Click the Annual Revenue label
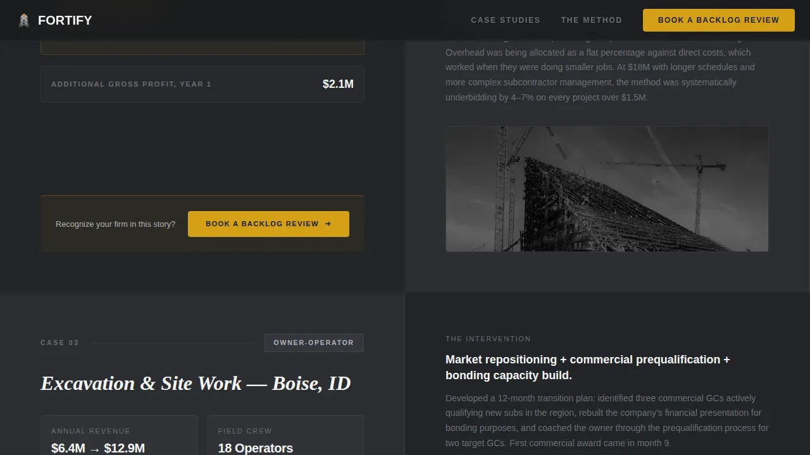This screenshot has height=455, width=810. [x=90, y=431]
